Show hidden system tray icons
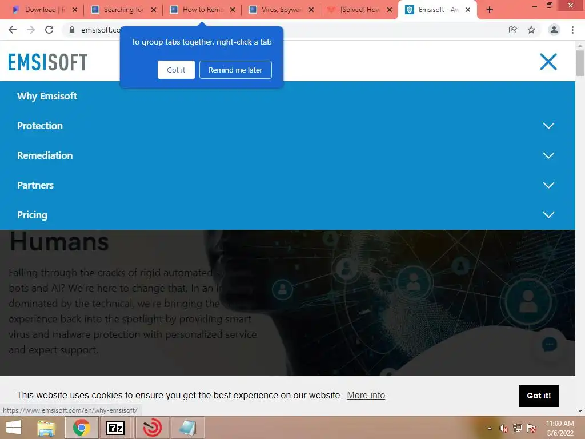The width and height of the screenshot is (585, 439). coord(490,428)
